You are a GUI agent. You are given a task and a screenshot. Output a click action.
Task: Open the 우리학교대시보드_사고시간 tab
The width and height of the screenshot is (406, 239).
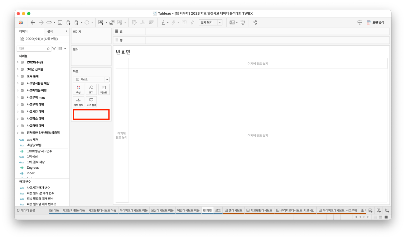(295, 210)
